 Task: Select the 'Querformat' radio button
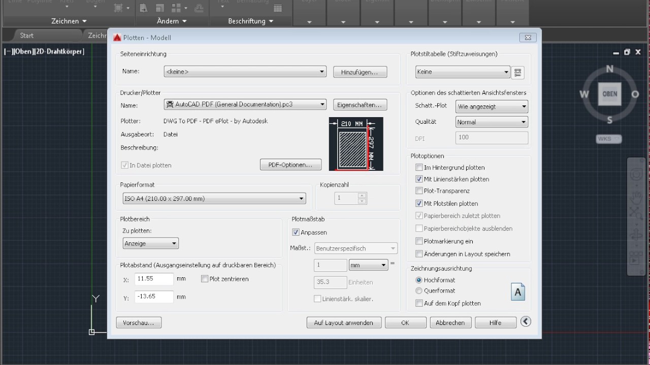(419, 290)
